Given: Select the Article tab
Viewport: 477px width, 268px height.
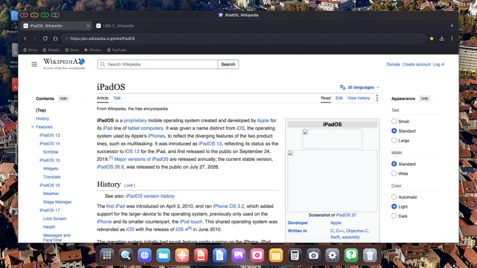Looking at the screenshot, I should click(103, 98).
